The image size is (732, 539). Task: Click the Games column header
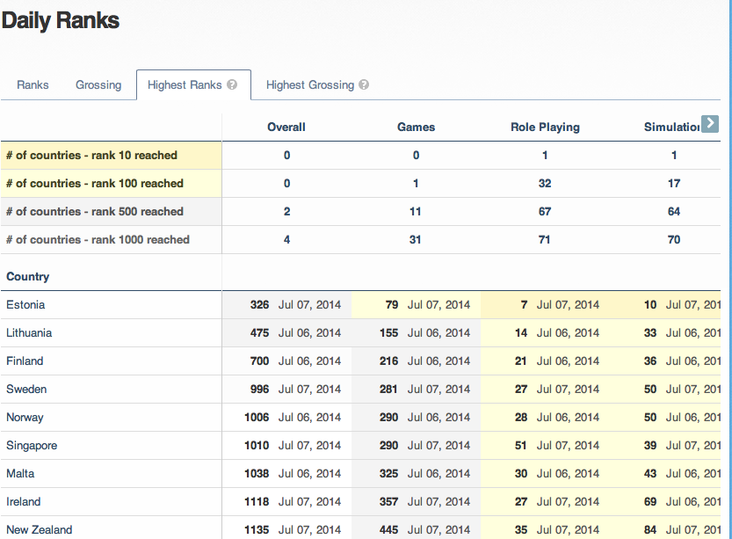click(x=416, y=127)
